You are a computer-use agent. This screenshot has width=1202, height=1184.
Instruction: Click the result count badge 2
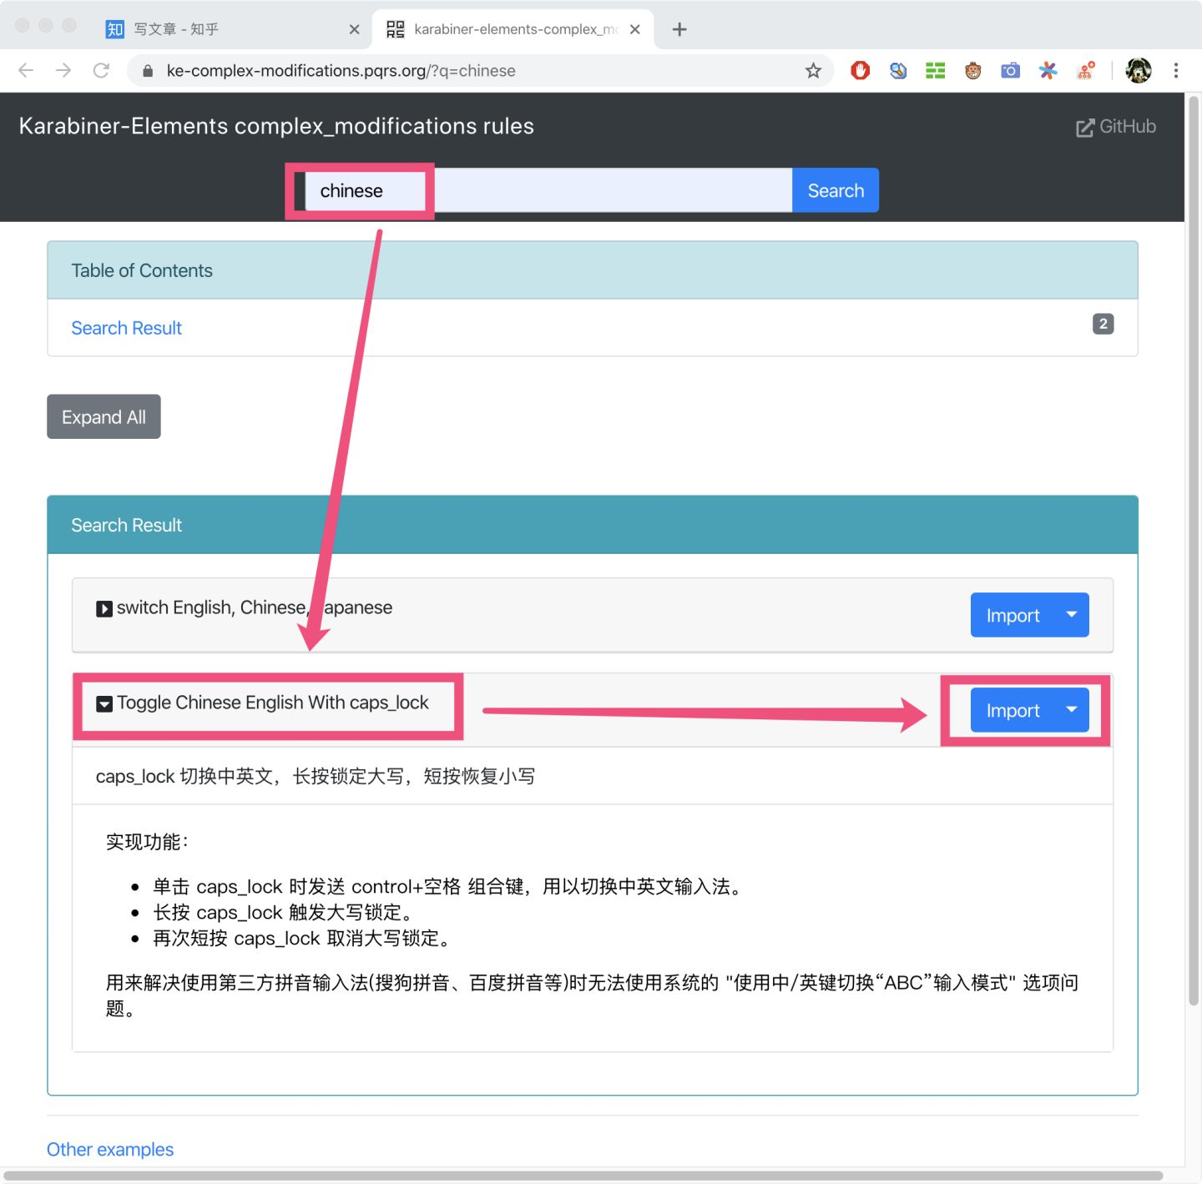(1103, 324)
